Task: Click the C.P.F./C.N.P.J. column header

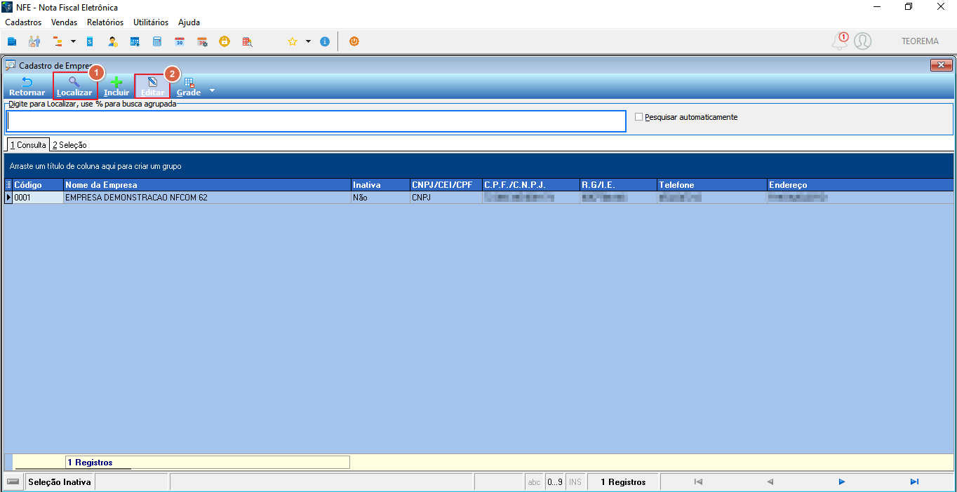Action: point(531,185)
